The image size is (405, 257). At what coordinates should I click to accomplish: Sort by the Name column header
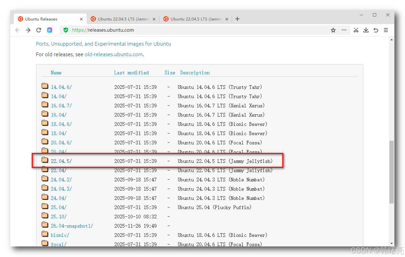[56, 73]
